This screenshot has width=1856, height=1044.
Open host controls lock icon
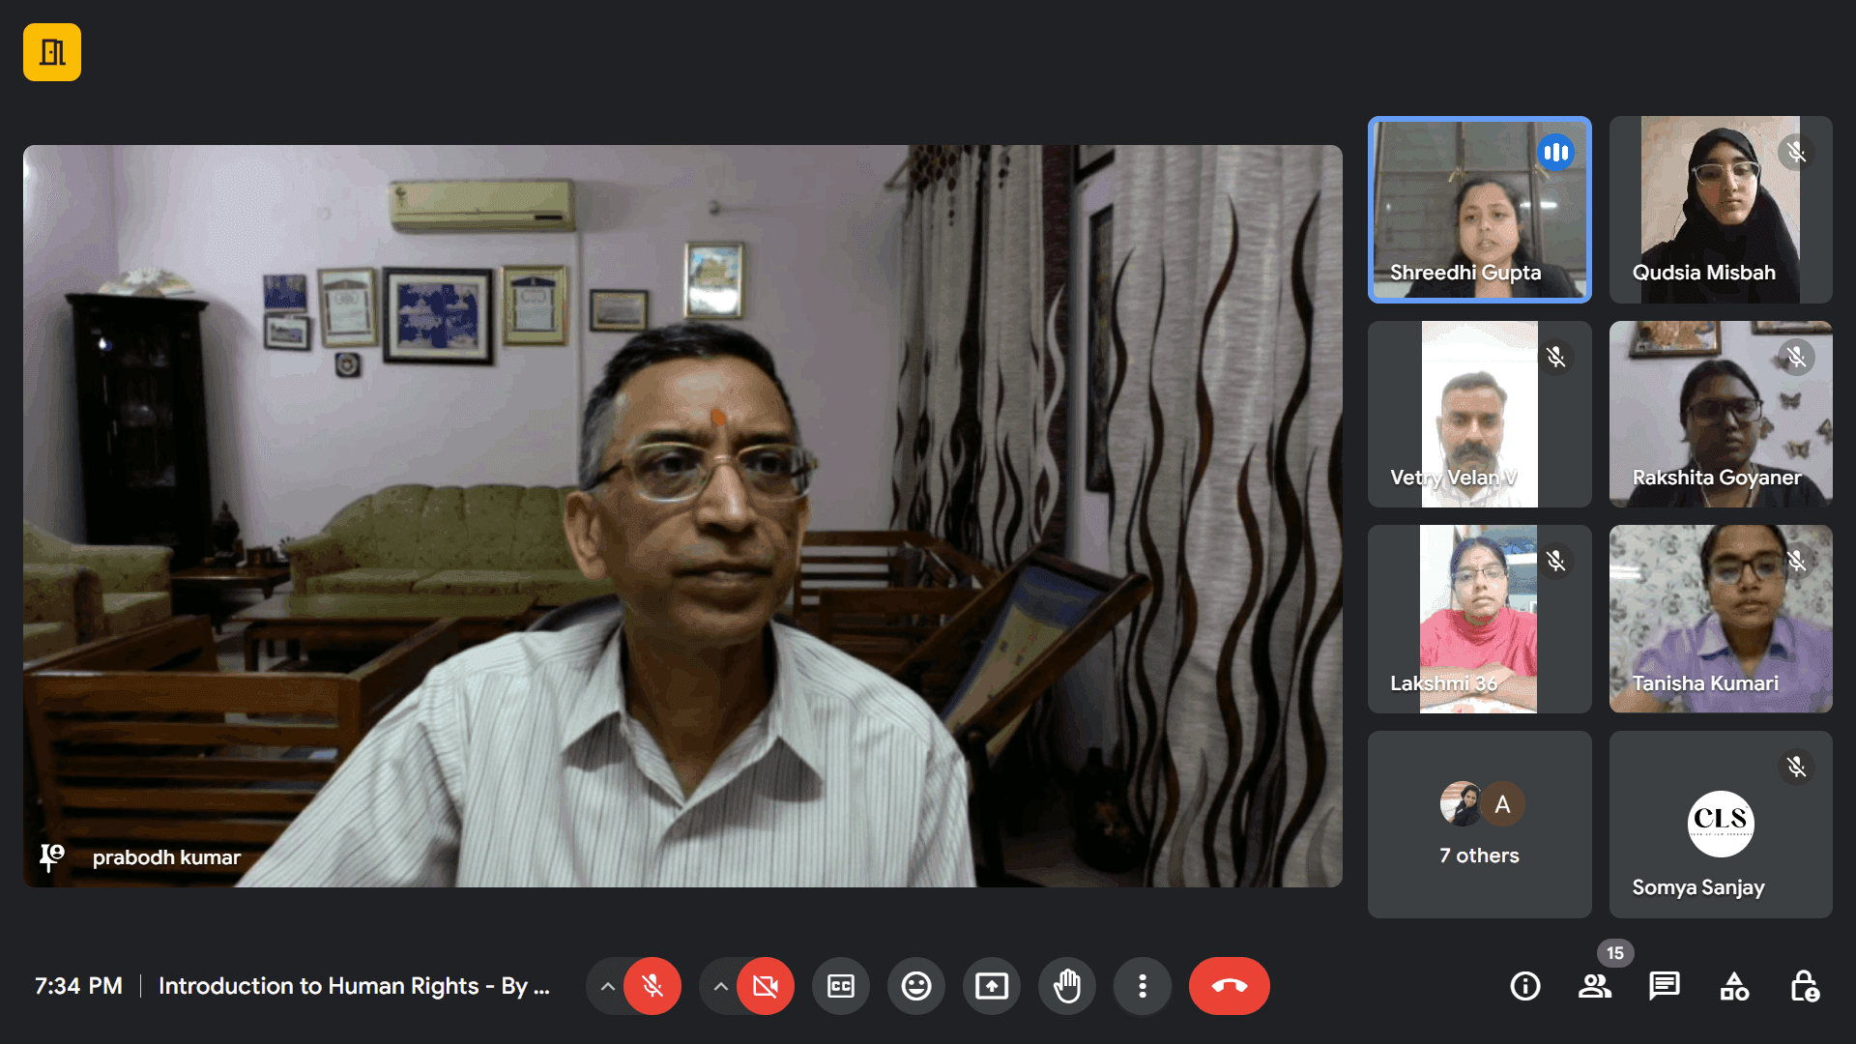[1804, 986]
